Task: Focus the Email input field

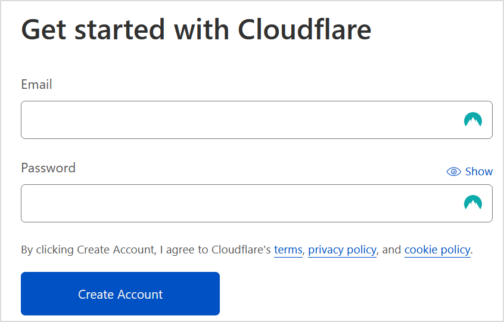Action: click(257, 120)
